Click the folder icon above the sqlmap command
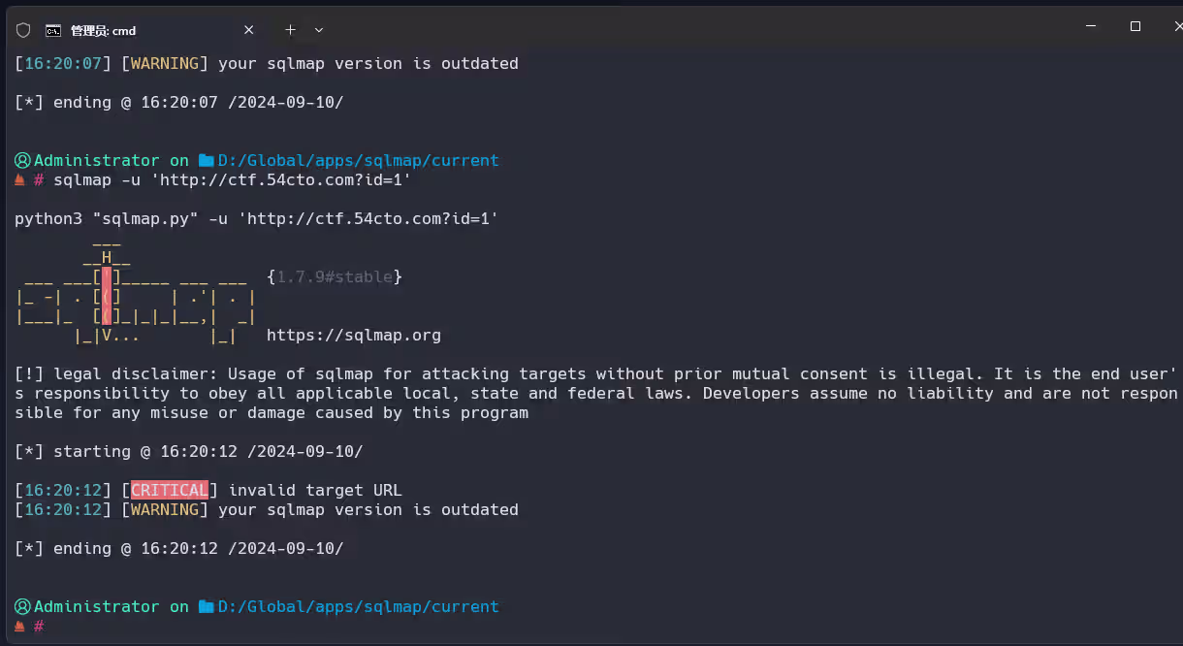Image resolution: width=1183 pixels, height=646 pixels. [x=206, y=161]
